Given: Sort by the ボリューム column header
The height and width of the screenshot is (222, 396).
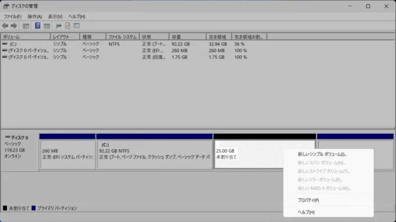Looking at the screenshot, I should tap(25, 37).
